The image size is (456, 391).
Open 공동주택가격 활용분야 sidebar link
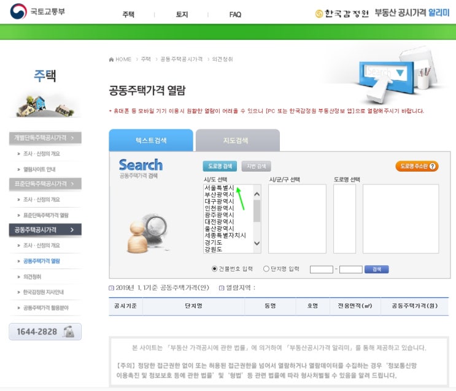pyautogui.click(x=45, y=308)
